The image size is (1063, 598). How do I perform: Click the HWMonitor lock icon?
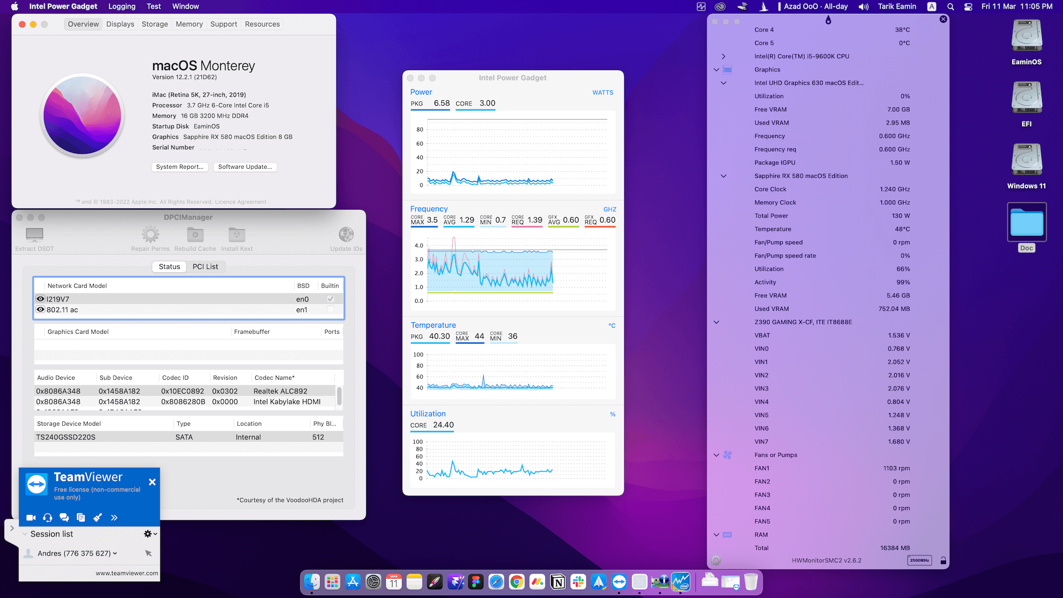click(943, 560)
